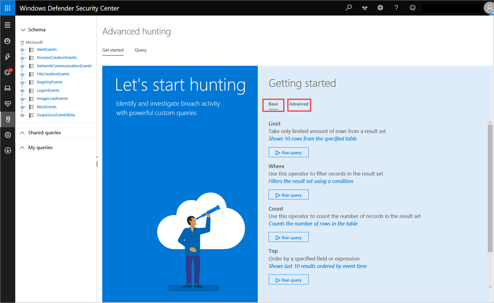Image resolution: width=494 pixels, height=303 pixels.
Task: Open the machines list laptop icon
Action: click(7, 88)
